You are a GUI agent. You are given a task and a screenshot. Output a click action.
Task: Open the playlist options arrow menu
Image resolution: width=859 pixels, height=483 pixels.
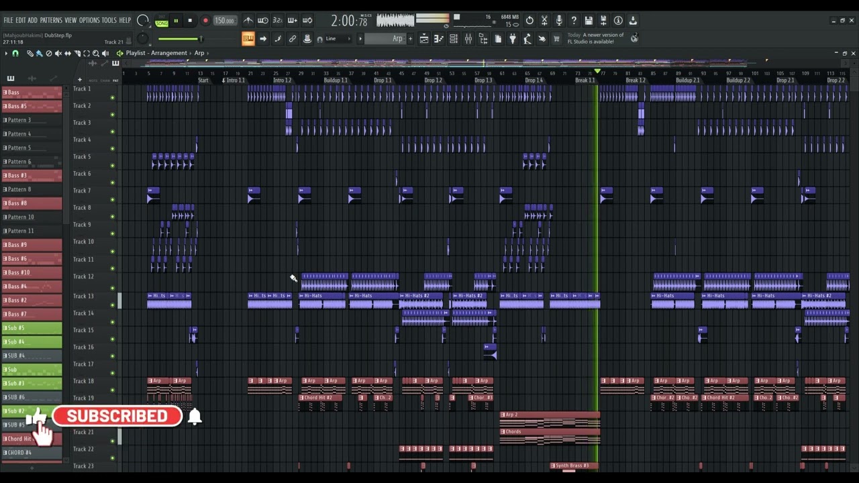[x=6, y=53]
